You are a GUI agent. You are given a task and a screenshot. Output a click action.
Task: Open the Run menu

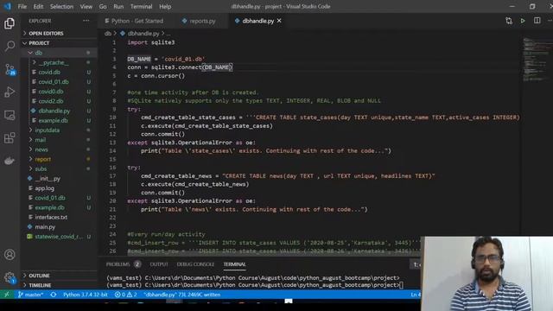118,6
